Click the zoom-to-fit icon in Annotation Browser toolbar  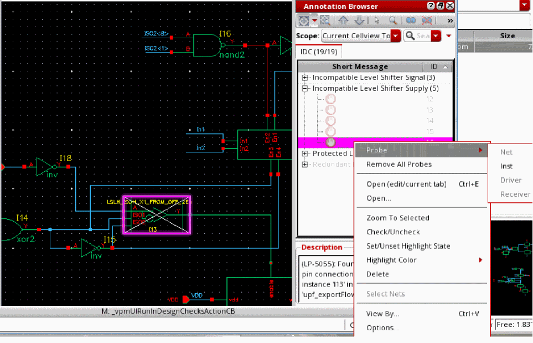pyautogui.click(x=305, y=21)
